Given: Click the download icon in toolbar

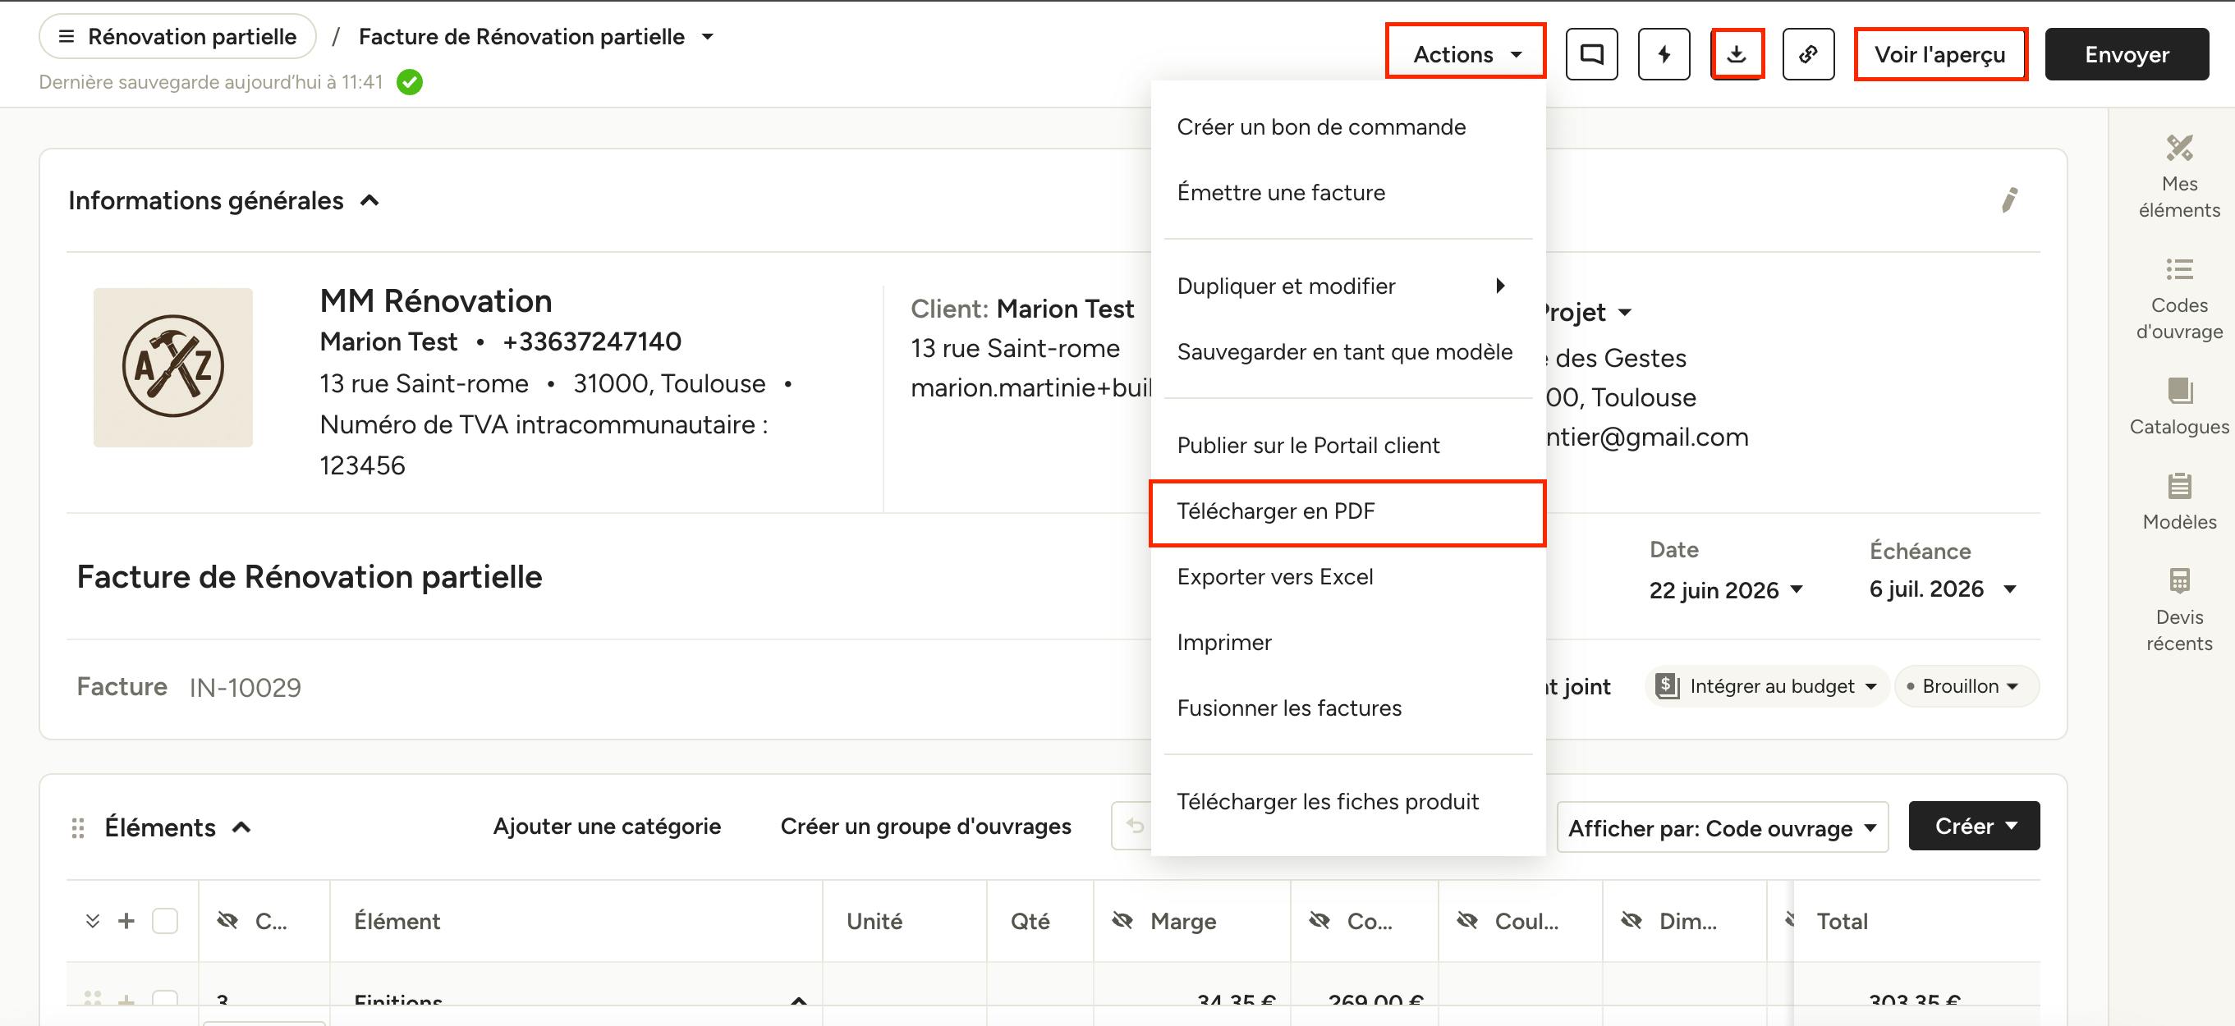Looking at the screenshot, I should point(1736,54).
